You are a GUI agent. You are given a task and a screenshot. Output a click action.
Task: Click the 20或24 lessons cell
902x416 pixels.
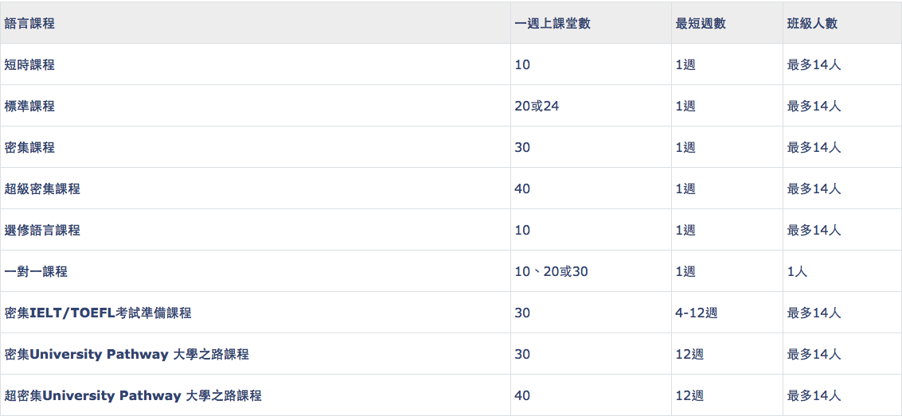(x=537, y=107)
